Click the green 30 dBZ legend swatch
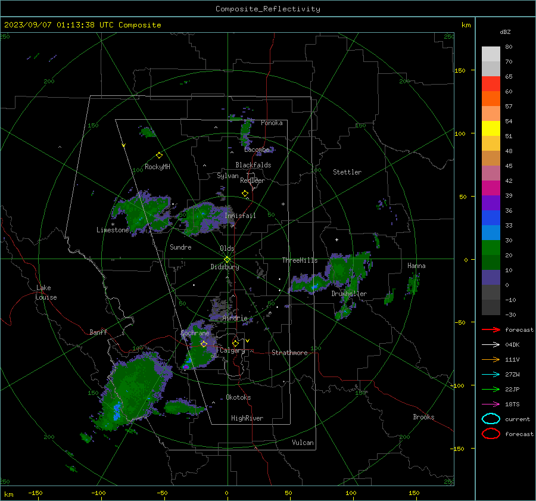Viewport: 536px width, 501px height. point(491,247)
